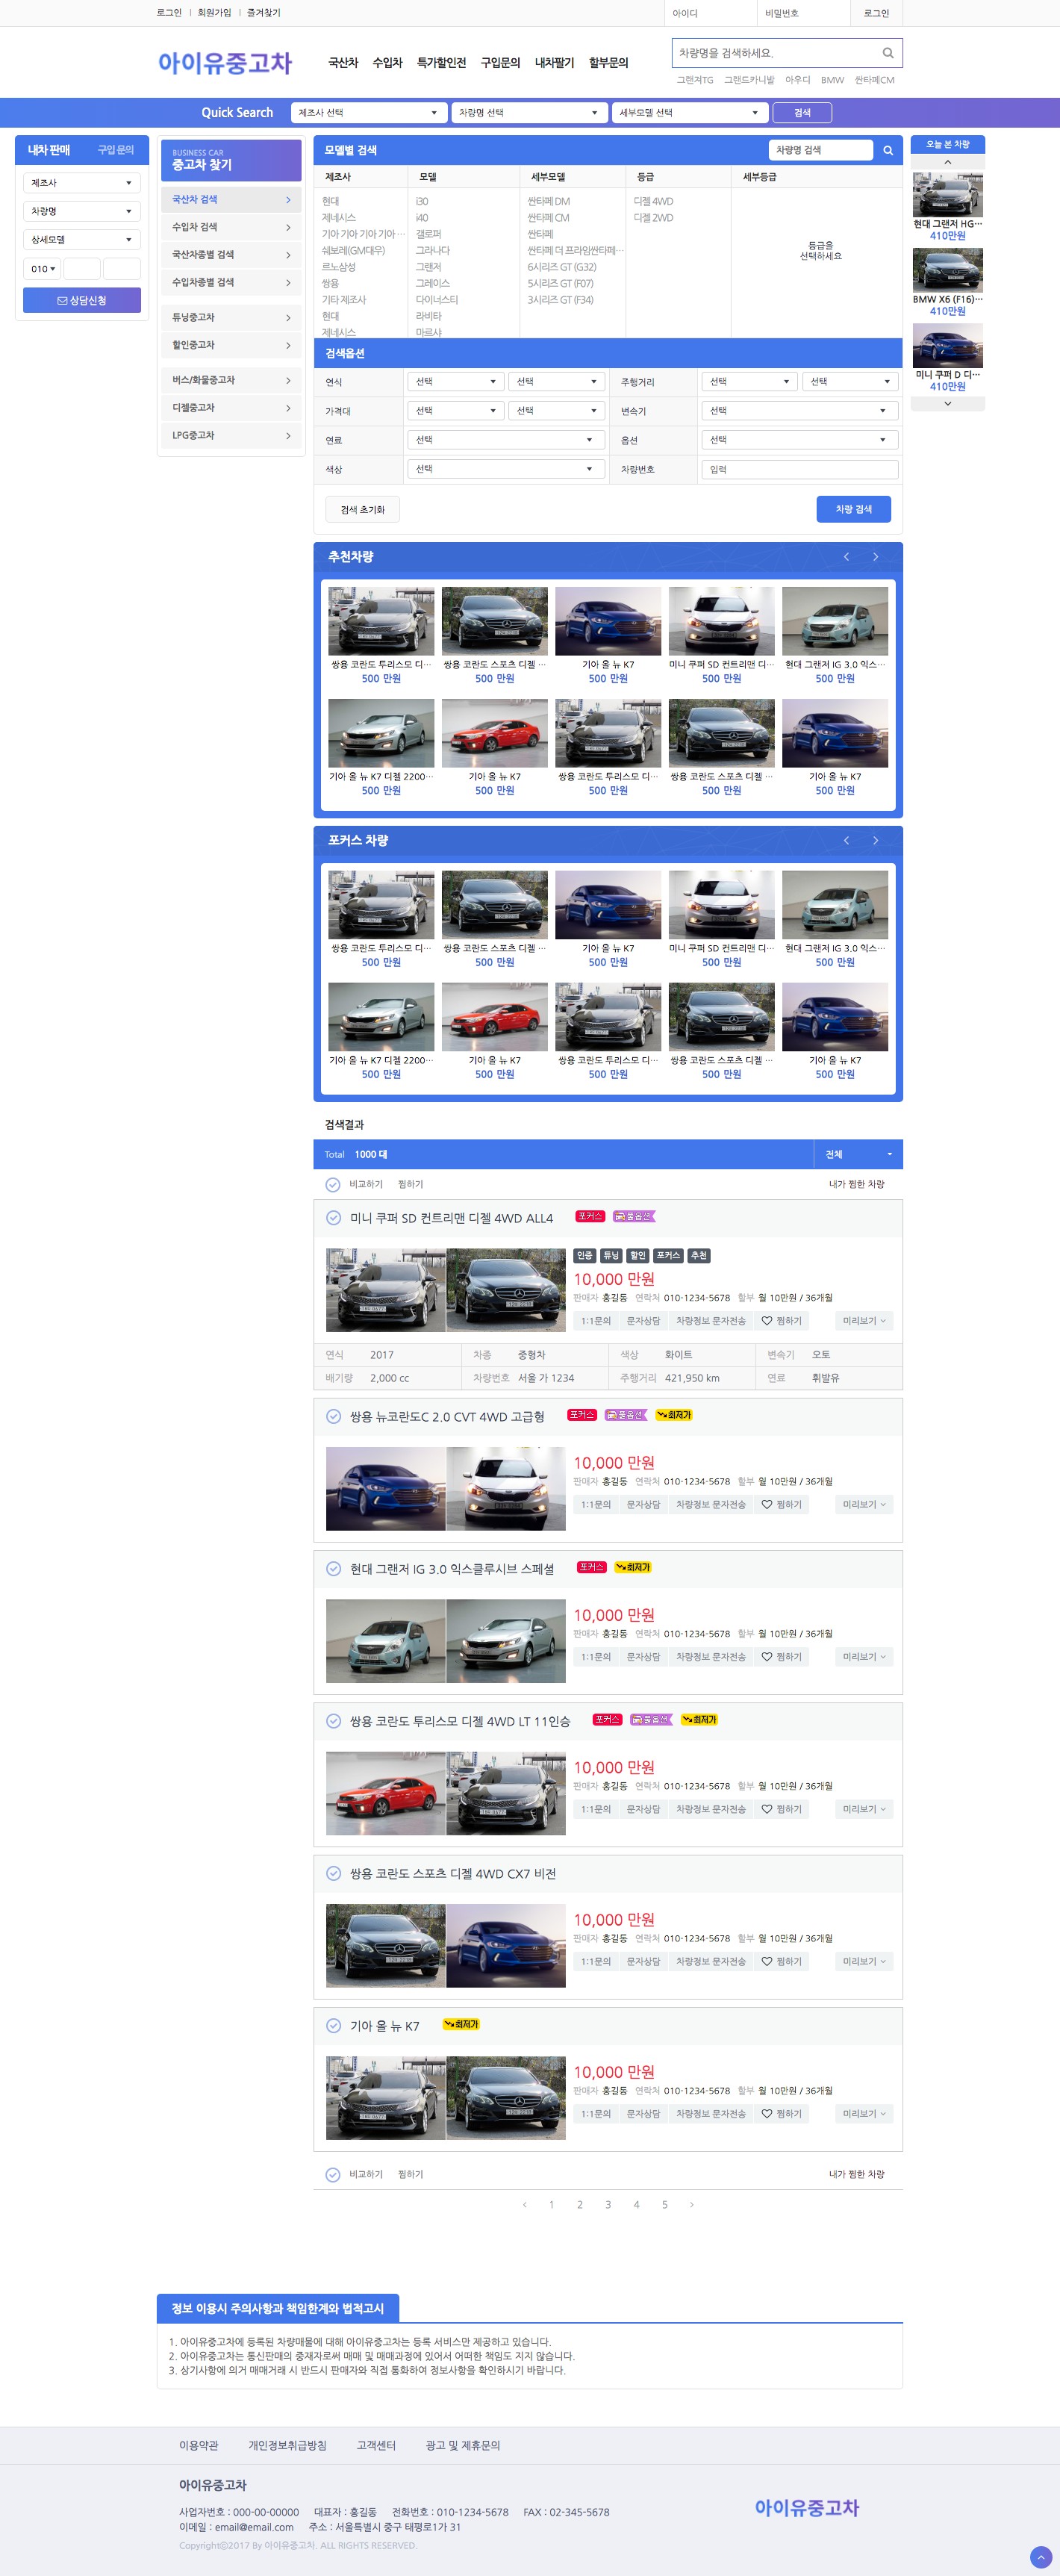This screenshot has width=1060, height=2576.
Task: Open Quick Search 차량명 선택 dropdown
Action: pyautogui.click(x=529, y=113)
